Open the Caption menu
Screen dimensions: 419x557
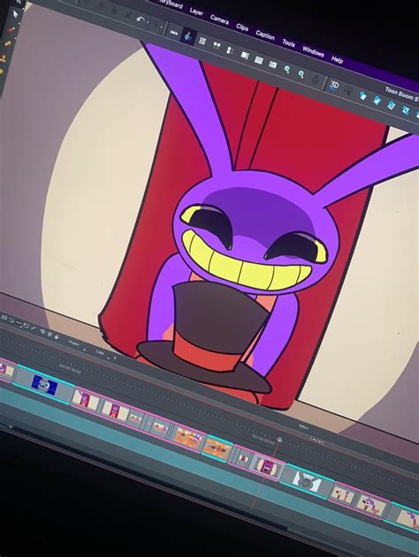click(265, 34)
